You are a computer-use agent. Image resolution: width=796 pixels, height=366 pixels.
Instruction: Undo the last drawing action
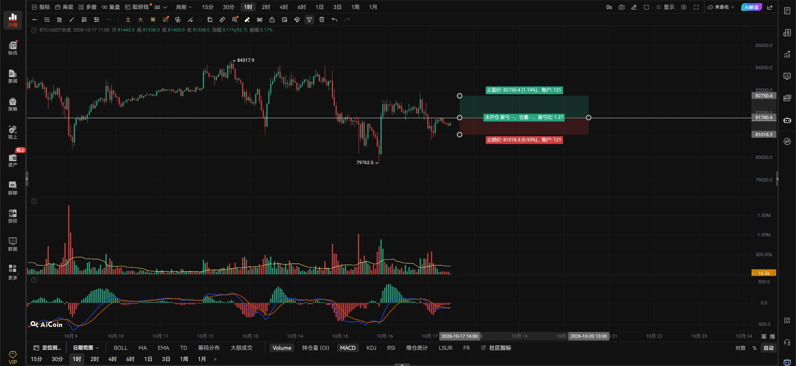coord(334,20)
